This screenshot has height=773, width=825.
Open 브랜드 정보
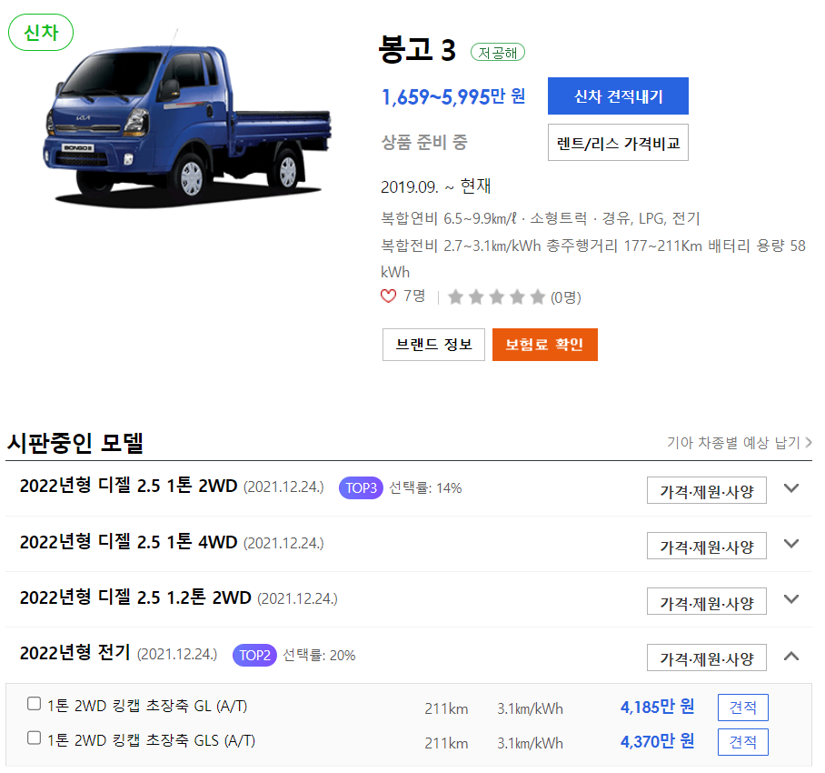tap(433, 345)
